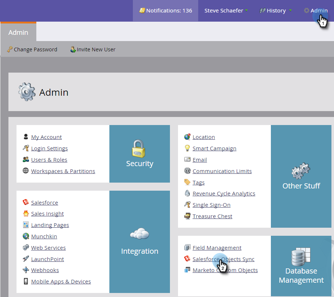Image resolution: width=334 pixels, height=297 pixels.
Task: Open the My Account link
Action: [x=47, y=137]
